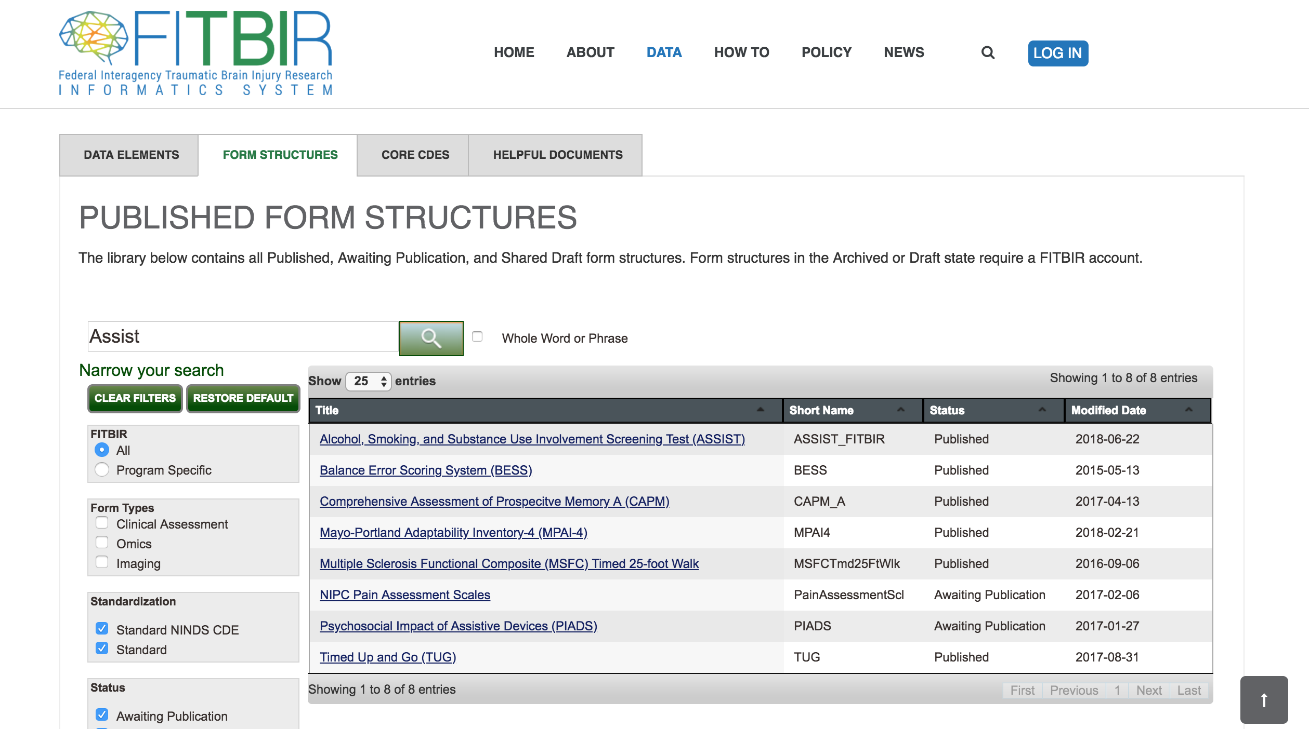The image size is (1309, 729).
Task: Click the Clear Filters button
Action: point(135,398)
